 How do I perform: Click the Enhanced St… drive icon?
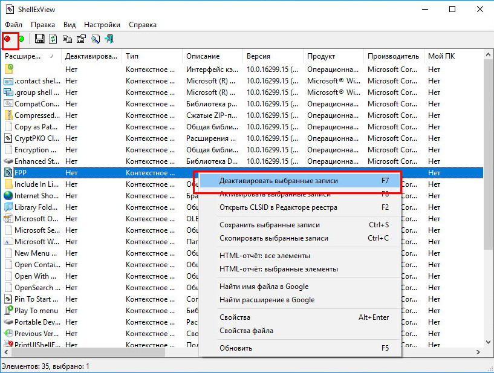[x=8, y=161]
